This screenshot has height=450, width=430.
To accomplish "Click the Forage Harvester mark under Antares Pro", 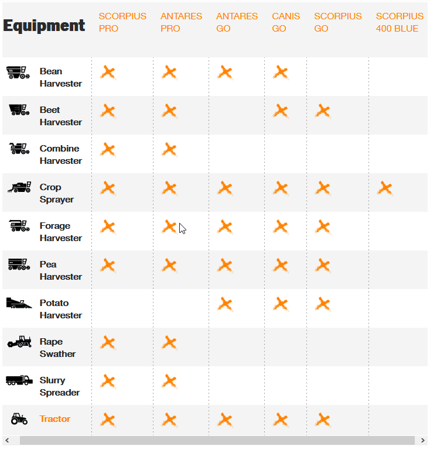I will pos(169,227).
